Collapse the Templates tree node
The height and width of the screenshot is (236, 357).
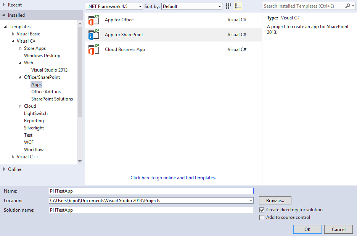coord(5,27)
